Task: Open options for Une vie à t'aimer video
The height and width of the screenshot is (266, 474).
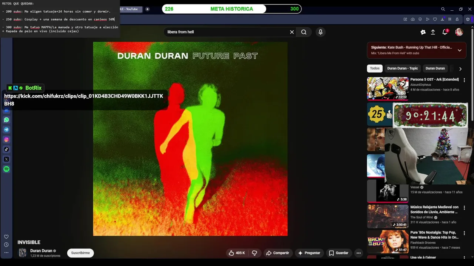Action: (x=464, y=258)
